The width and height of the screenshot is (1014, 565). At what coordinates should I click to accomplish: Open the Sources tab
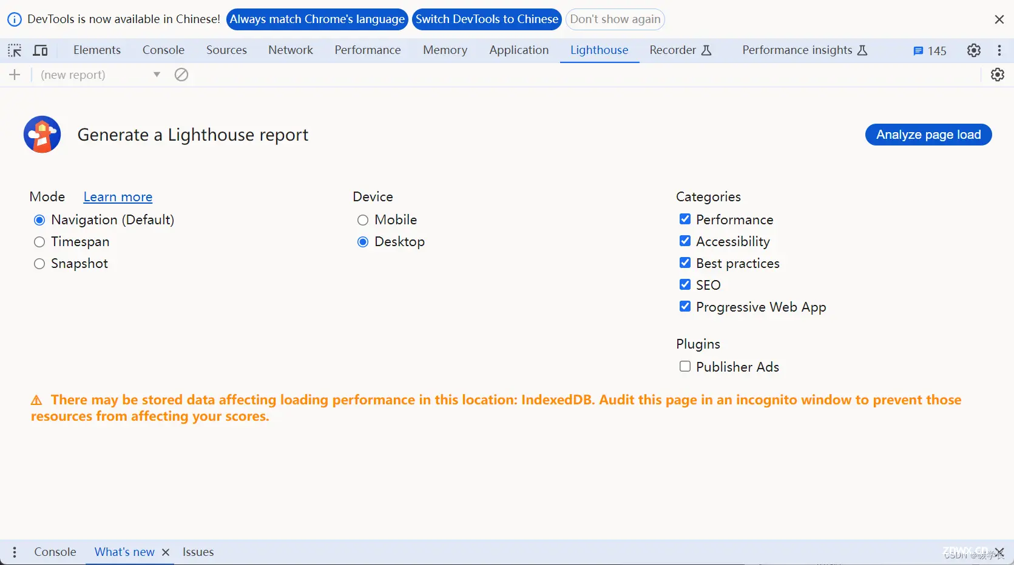(226, 50)
